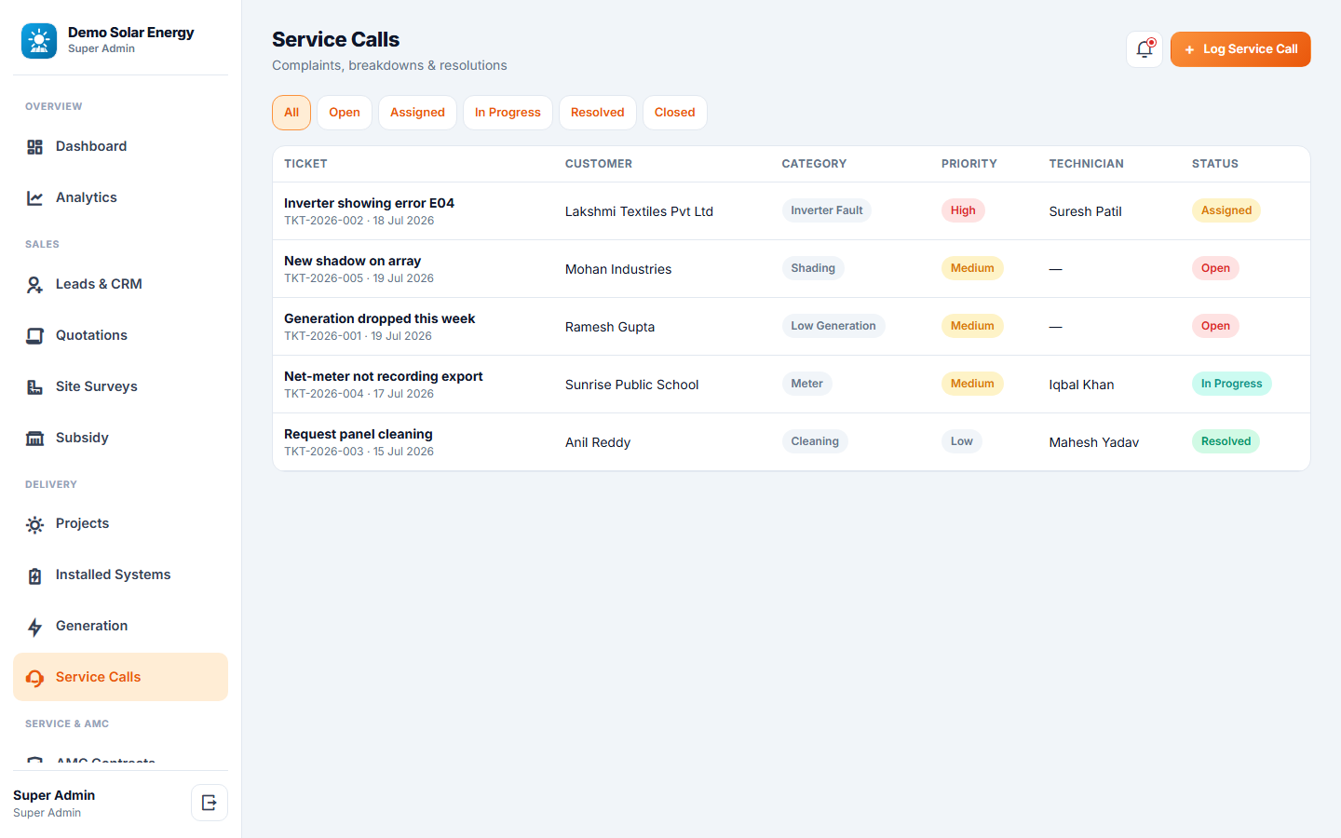Filter by Closed tickets
The height and width of the screenshot is (838, 1341).
click(x=675, y=113)
